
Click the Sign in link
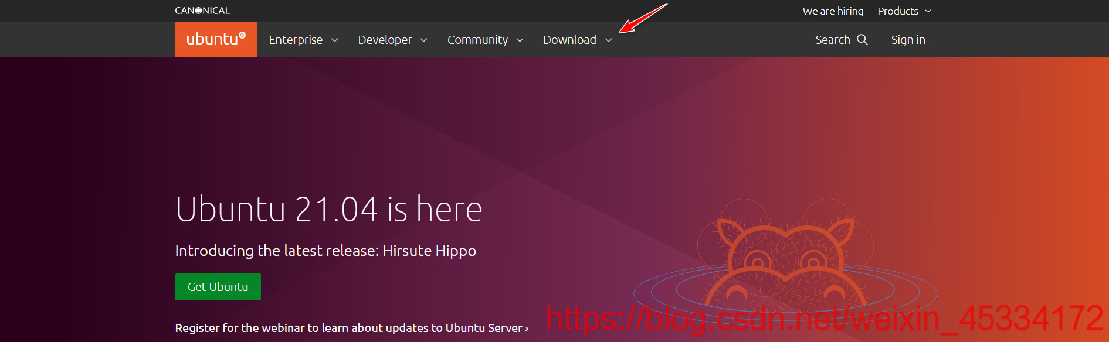click(x=908, y=40)
